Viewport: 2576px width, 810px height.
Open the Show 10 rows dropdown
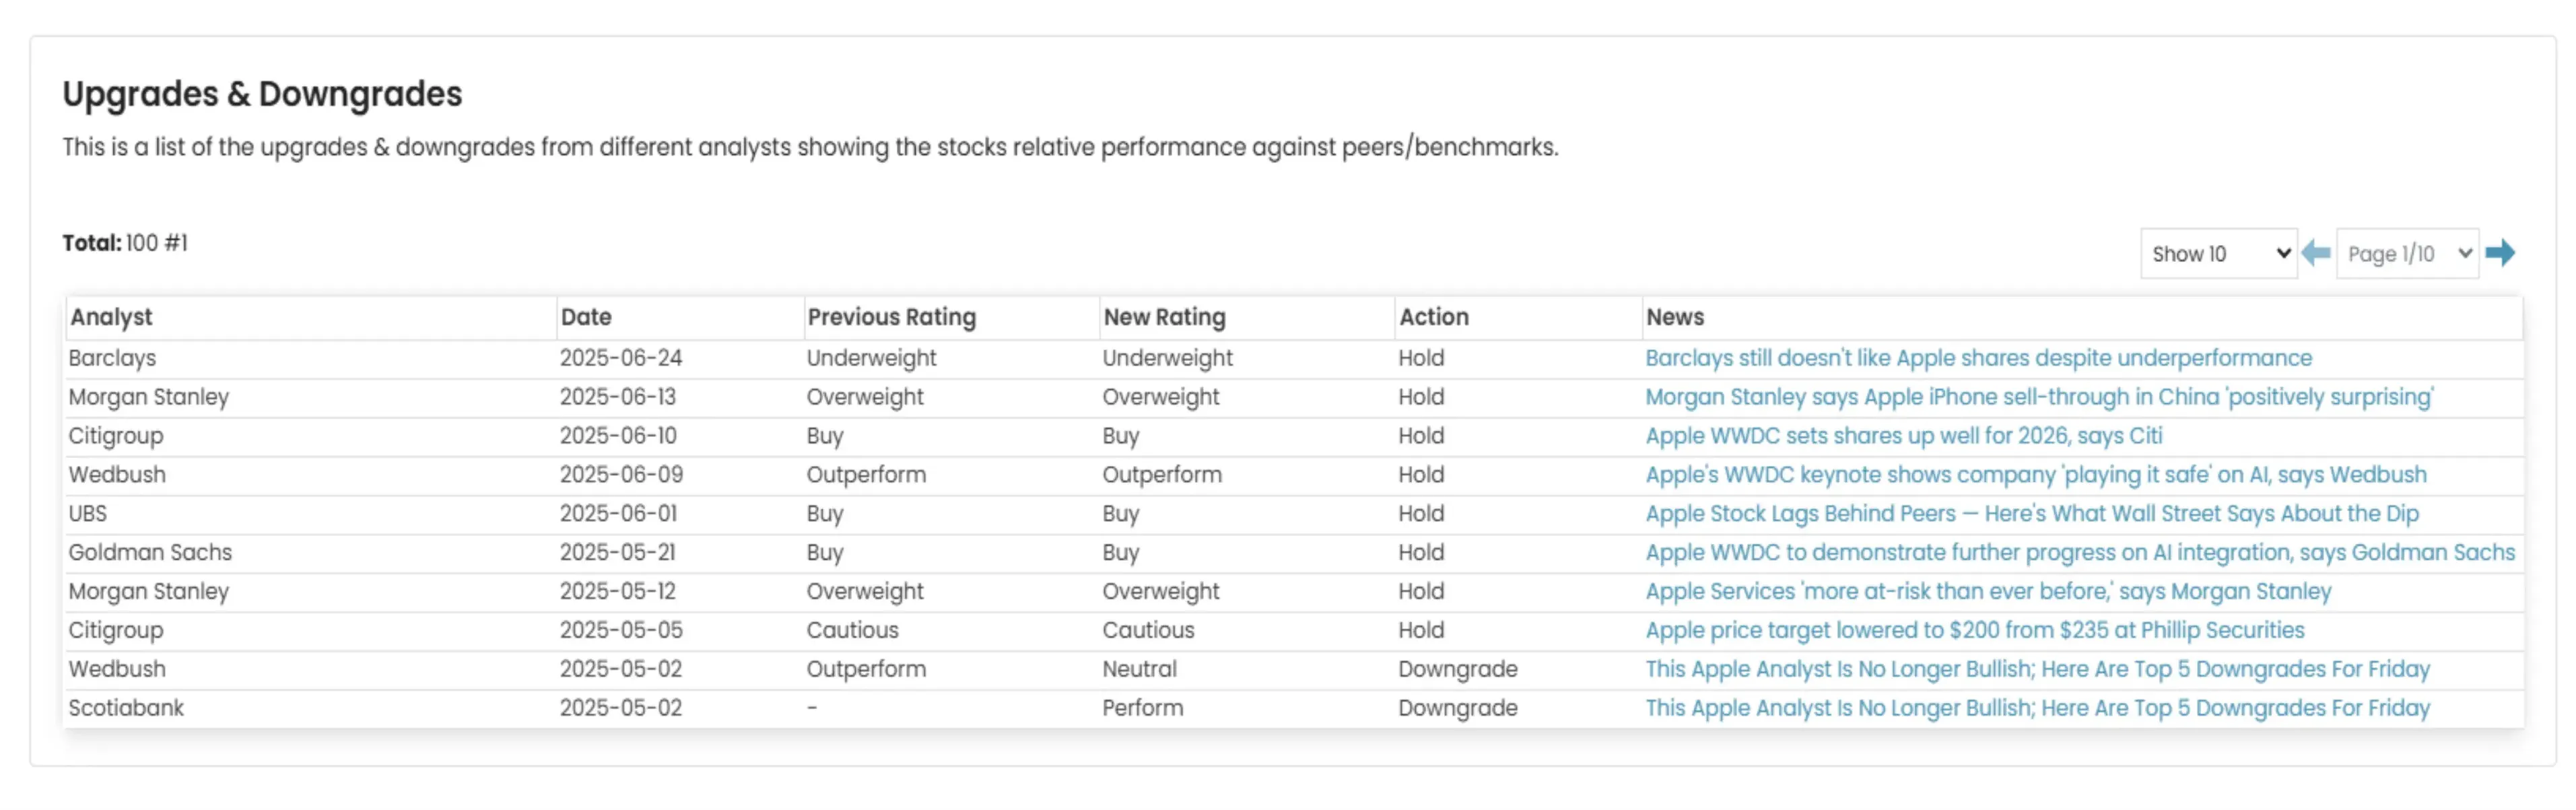[2218, 254]
